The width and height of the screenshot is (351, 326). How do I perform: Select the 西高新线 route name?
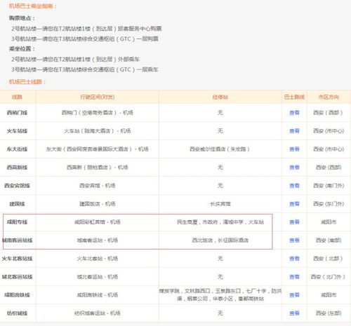point(17,168)
